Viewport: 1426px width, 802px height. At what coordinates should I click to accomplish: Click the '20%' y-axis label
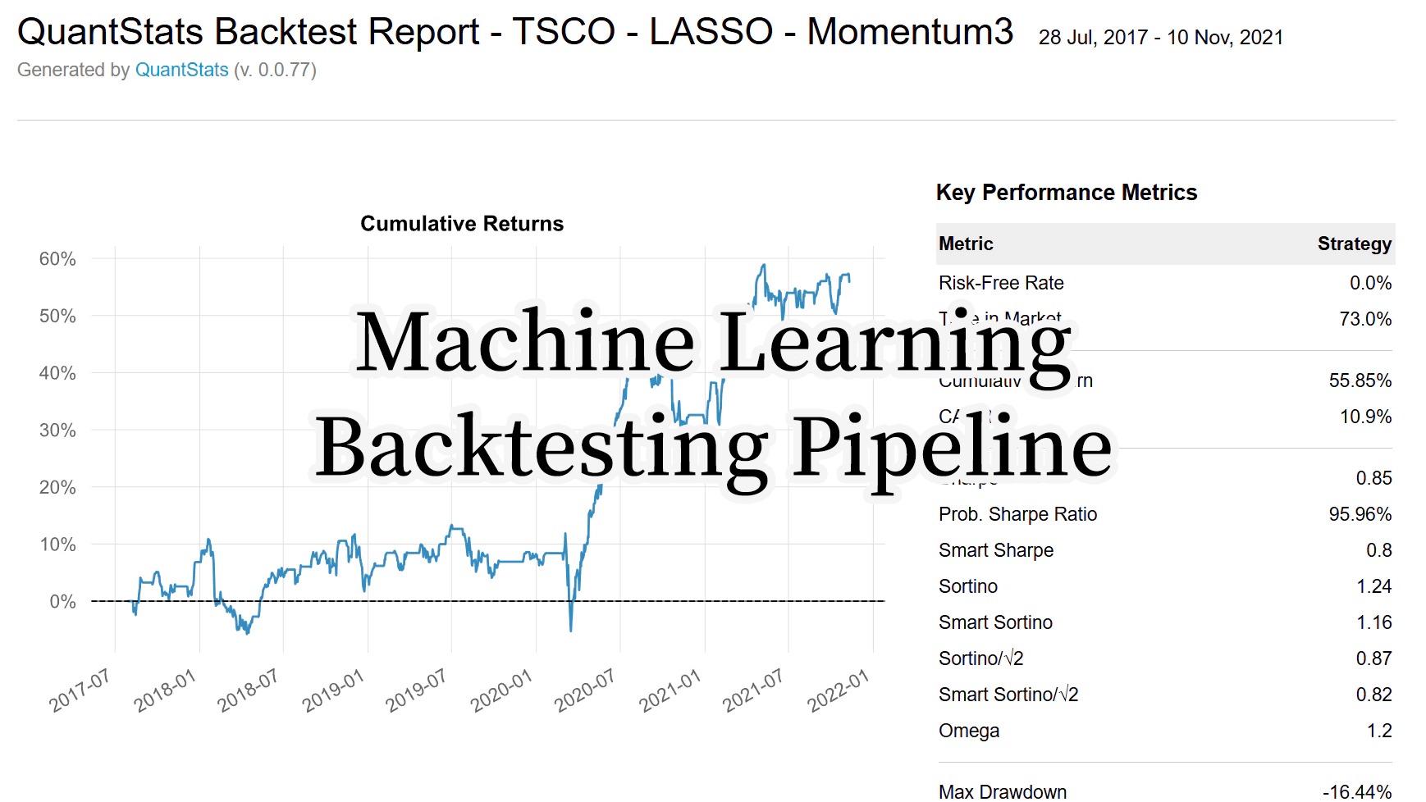pos(57,488)
